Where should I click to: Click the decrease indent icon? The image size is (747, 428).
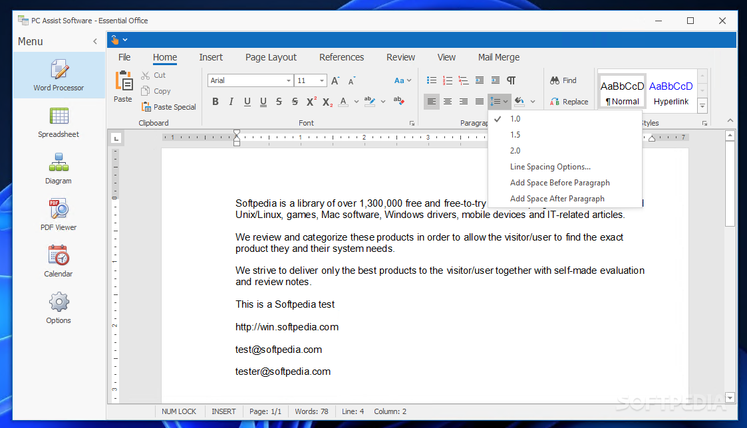point(479,80)
